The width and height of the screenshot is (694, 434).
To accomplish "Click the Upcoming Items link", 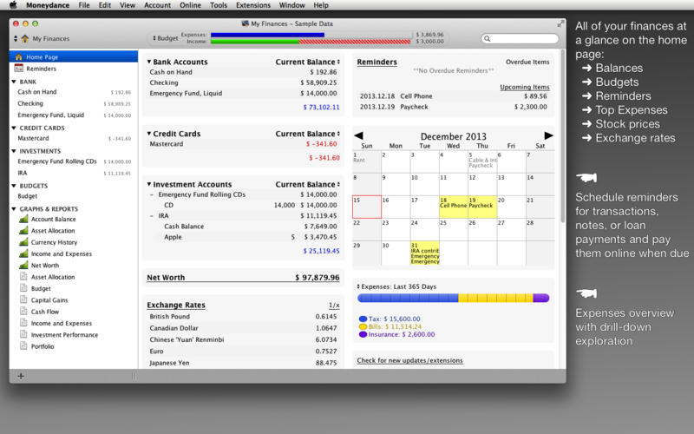I will click(x=525, y=87).
